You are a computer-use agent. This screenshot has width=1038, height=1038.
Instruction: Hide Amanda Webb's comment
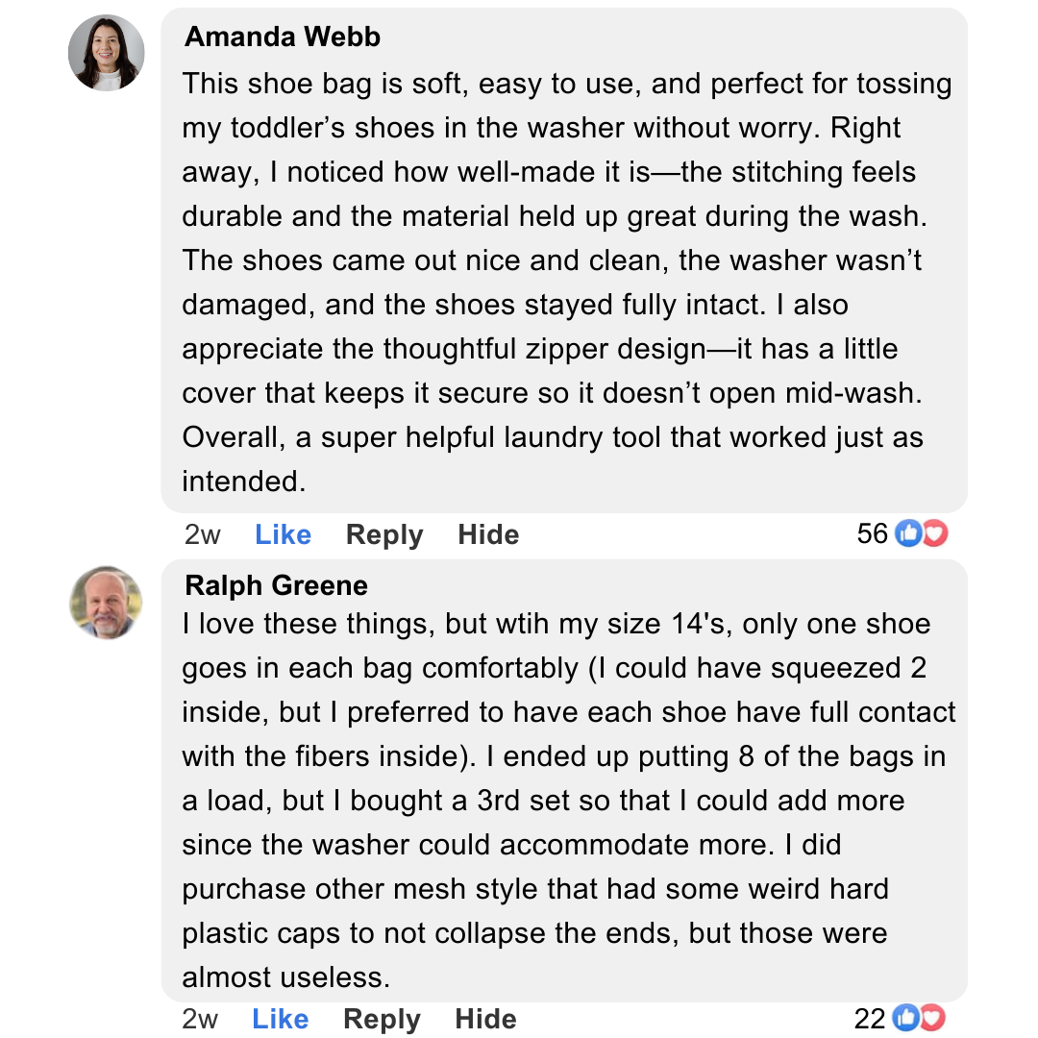[488, 534]
